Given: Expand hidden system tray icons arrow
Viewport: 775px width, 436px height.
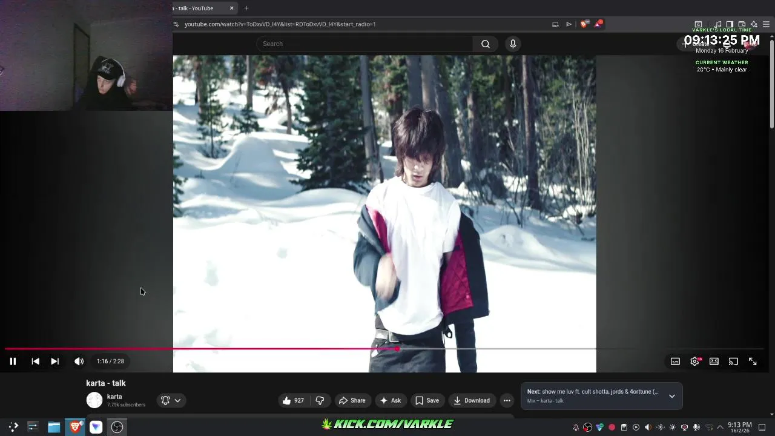Looking at the screenshot, I should tap(720, 428).
